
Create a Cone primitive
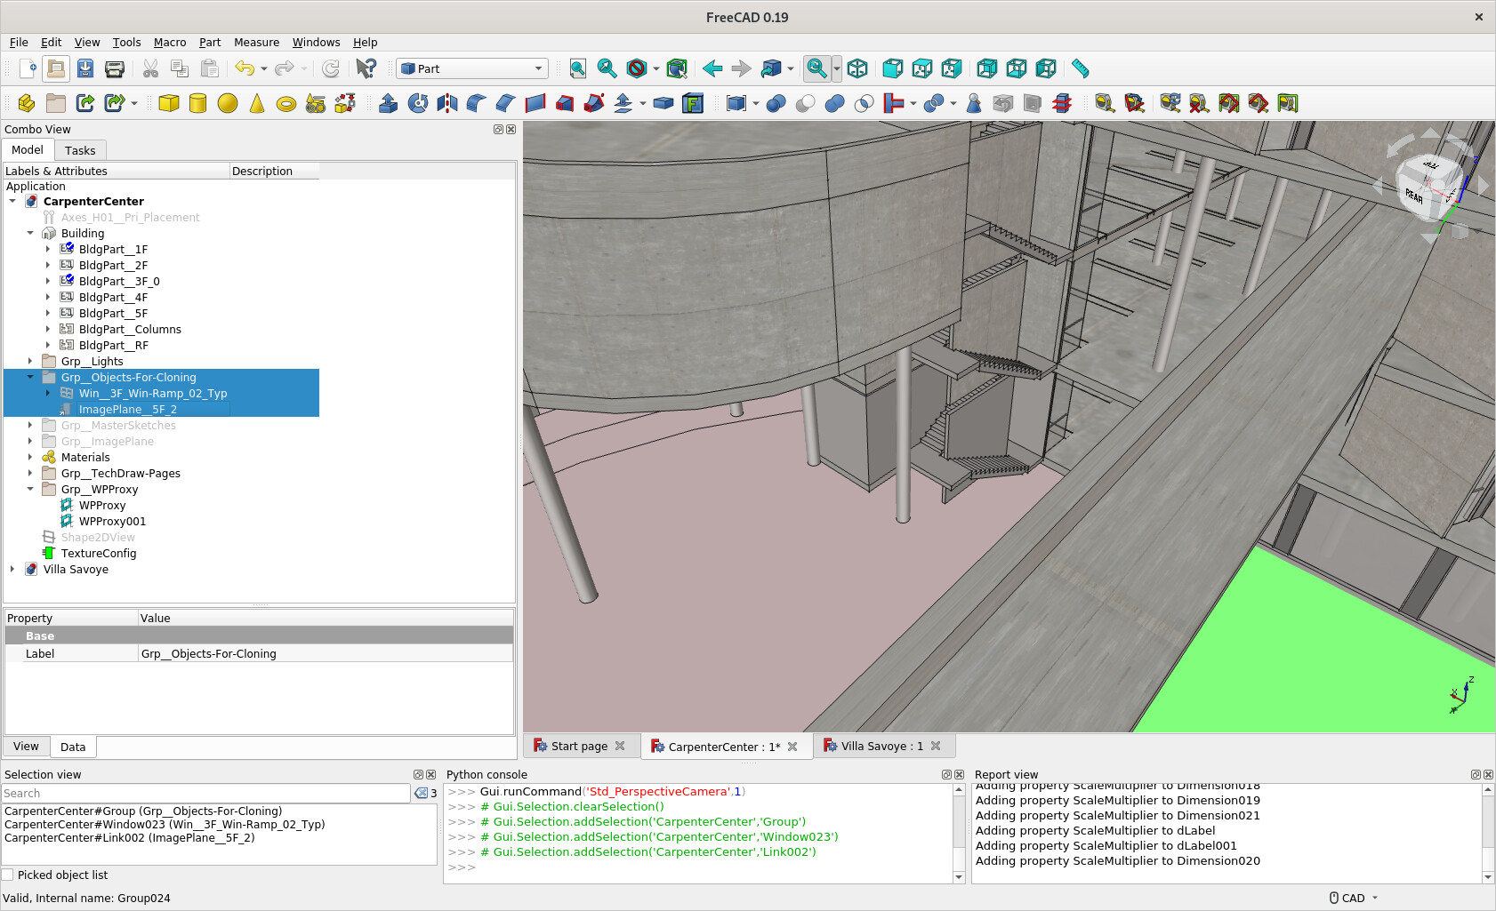[257, 103]
